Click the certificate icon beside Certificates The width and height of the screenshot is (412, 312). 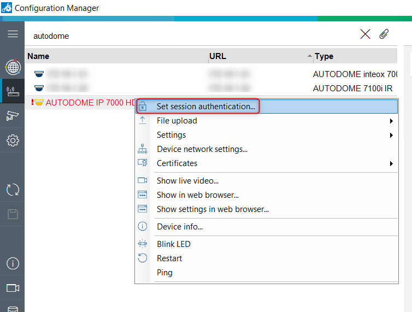click(143, 163)
